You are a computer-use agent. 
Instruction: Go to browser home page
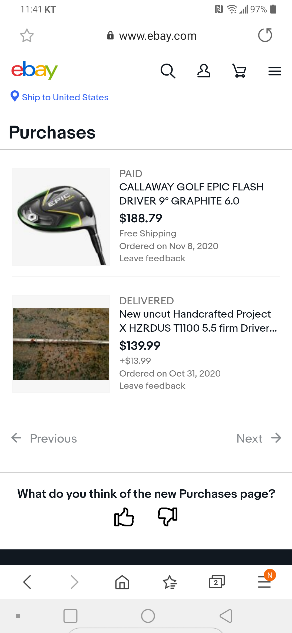[122, 582]
